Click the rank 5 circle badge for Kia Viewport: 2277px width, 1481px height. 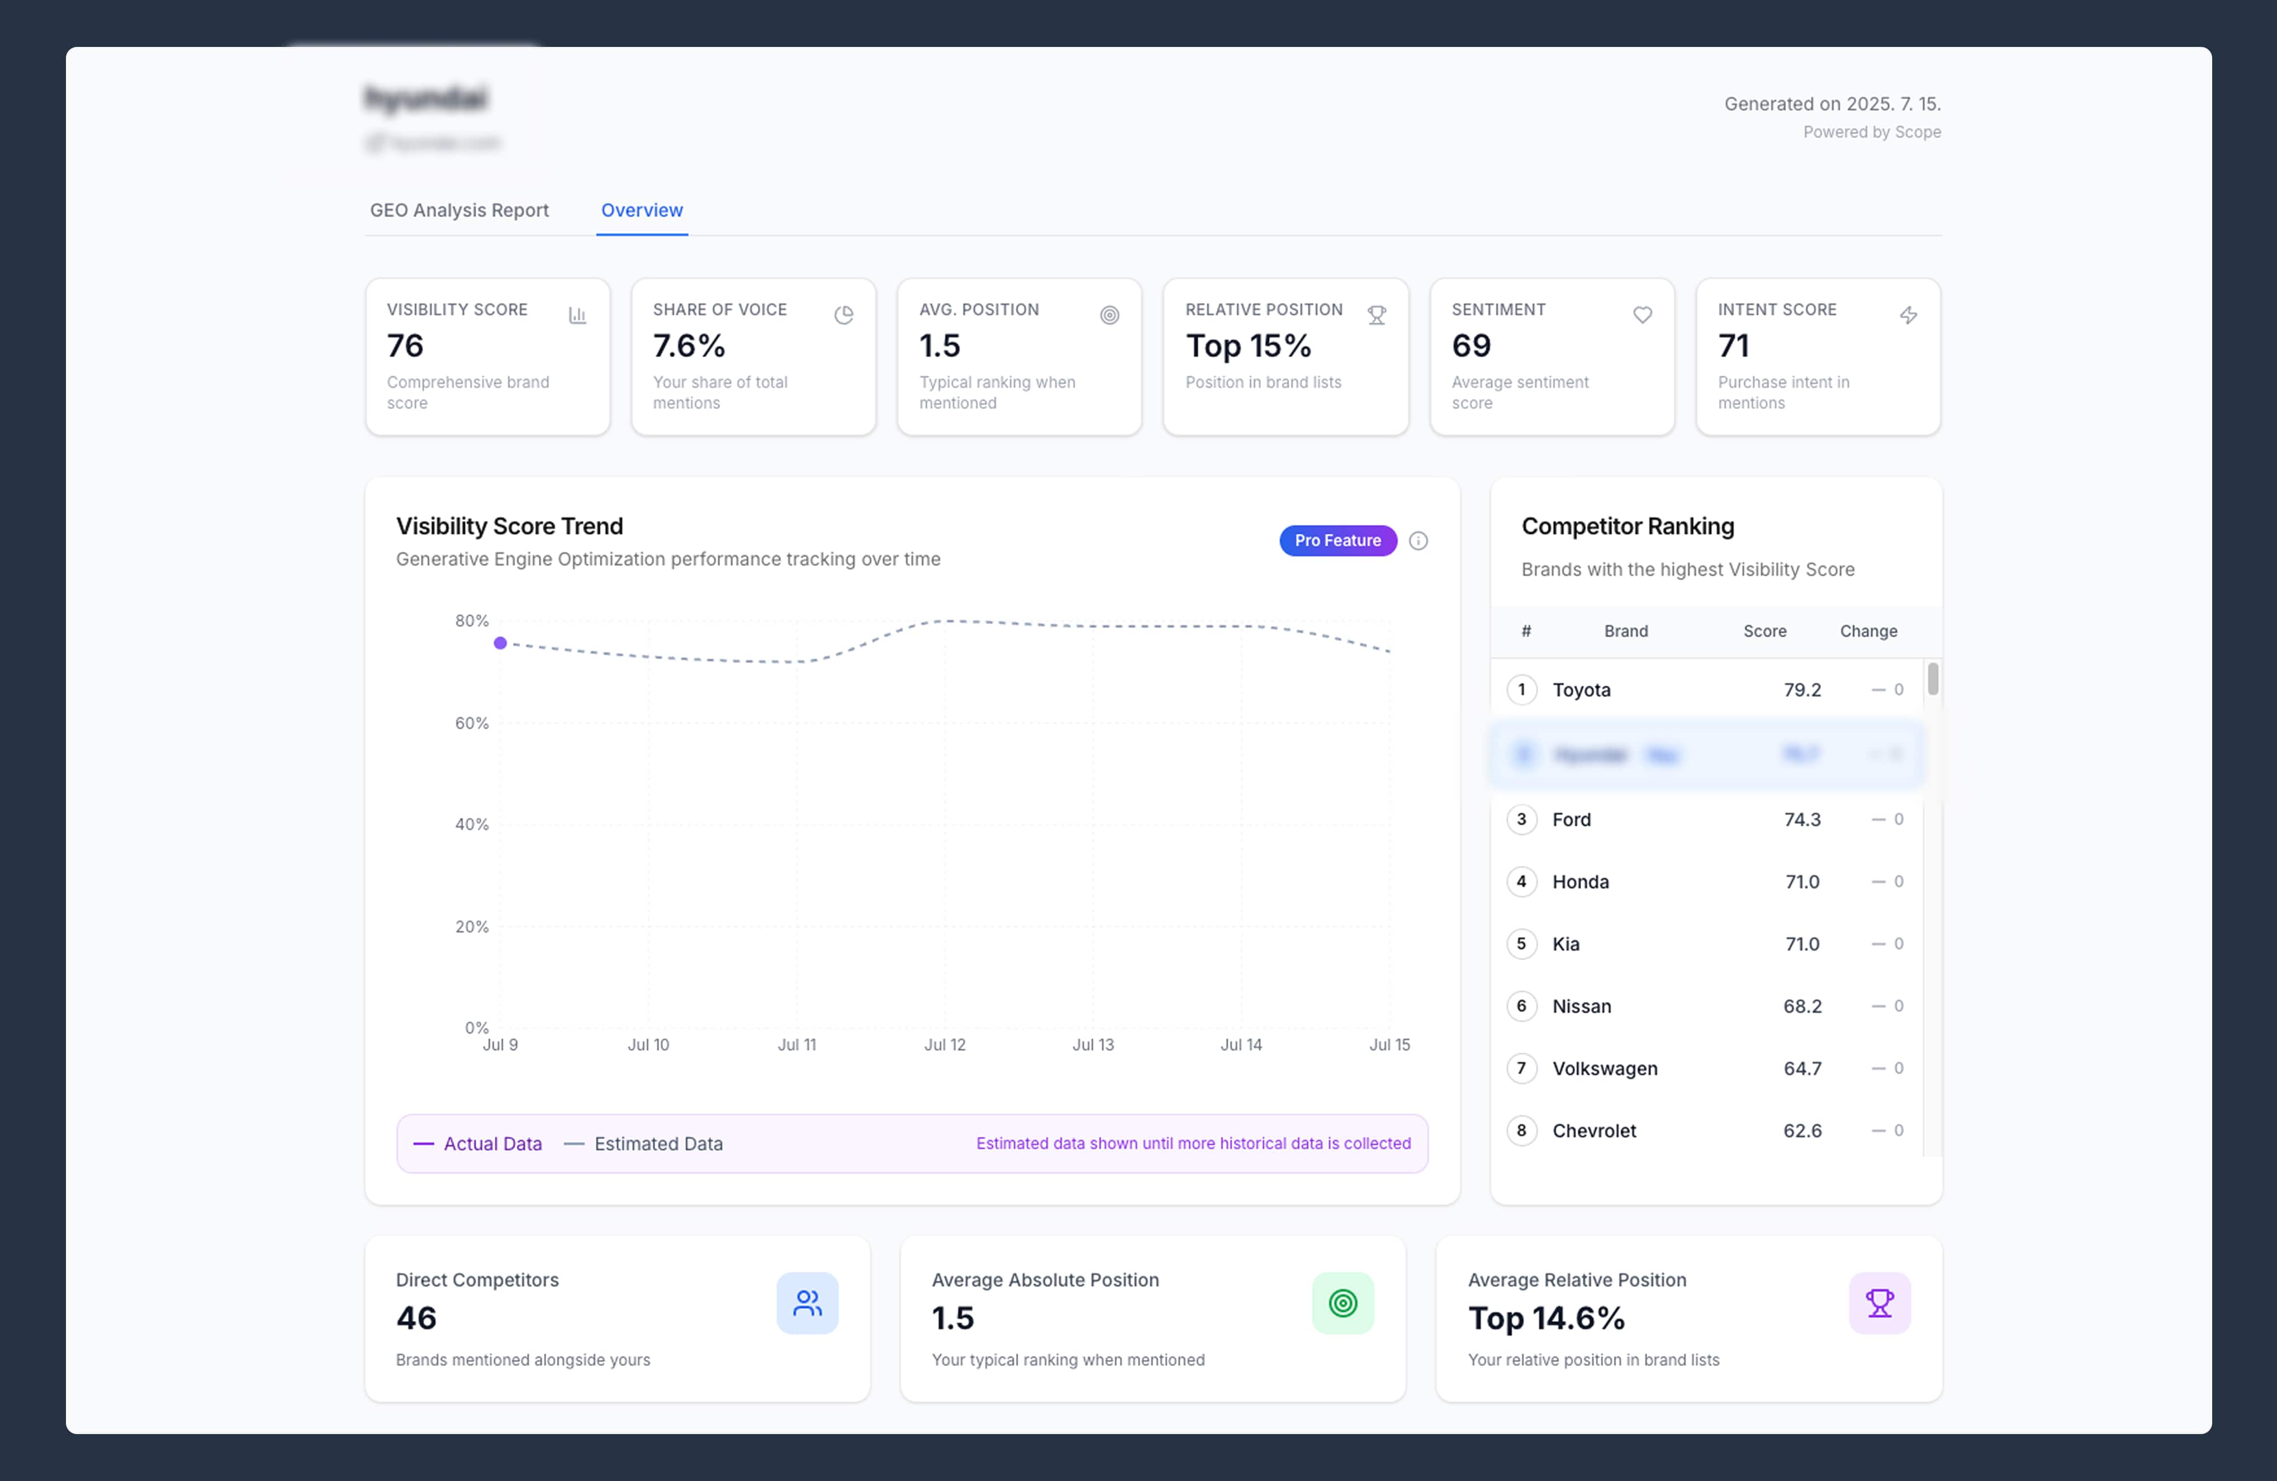pos(1521,943)
